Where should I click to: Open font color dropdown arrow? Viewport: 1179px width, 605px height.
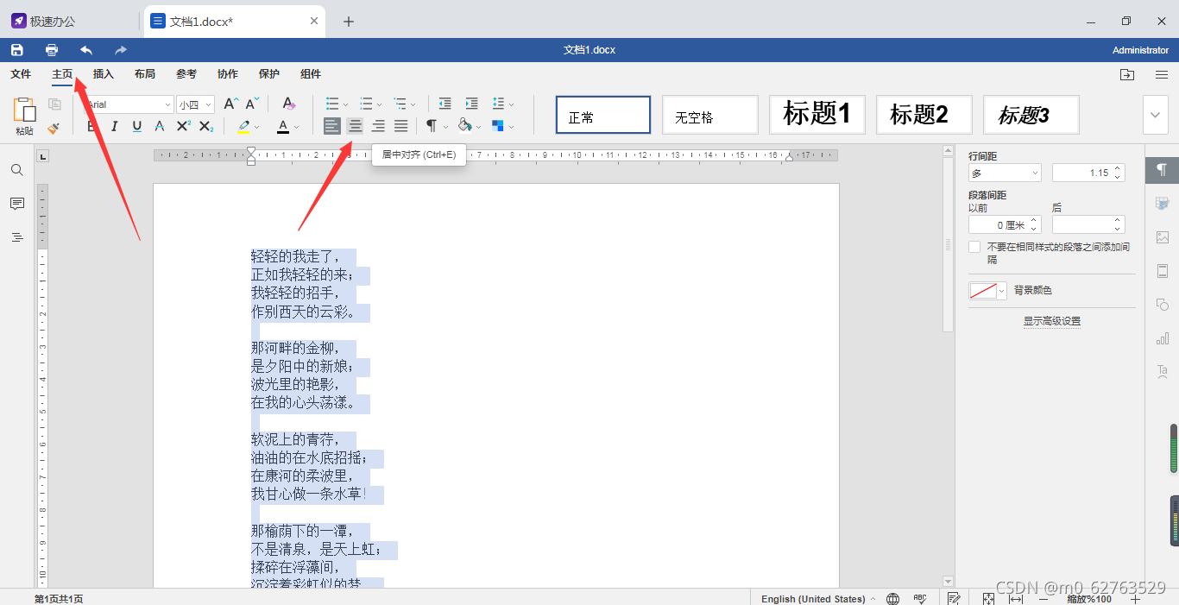pyautogui.click(x=297, y=128)
